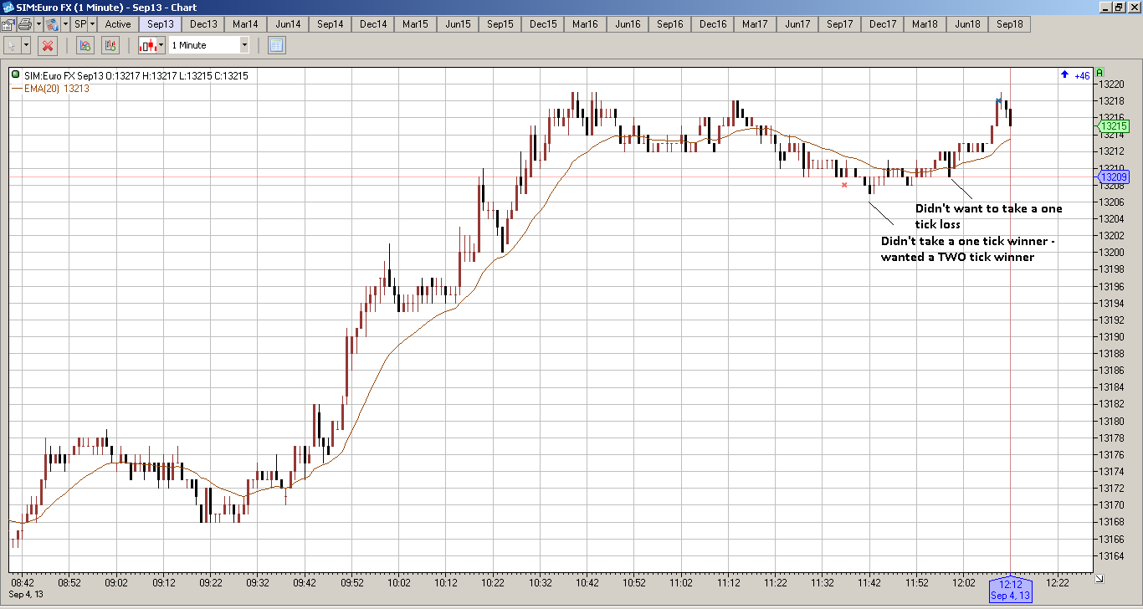Image resolution: width=1143 pixels, height=609 pixels.
Task: Select the Sep15 contract tab
Action: click(500, 24)
